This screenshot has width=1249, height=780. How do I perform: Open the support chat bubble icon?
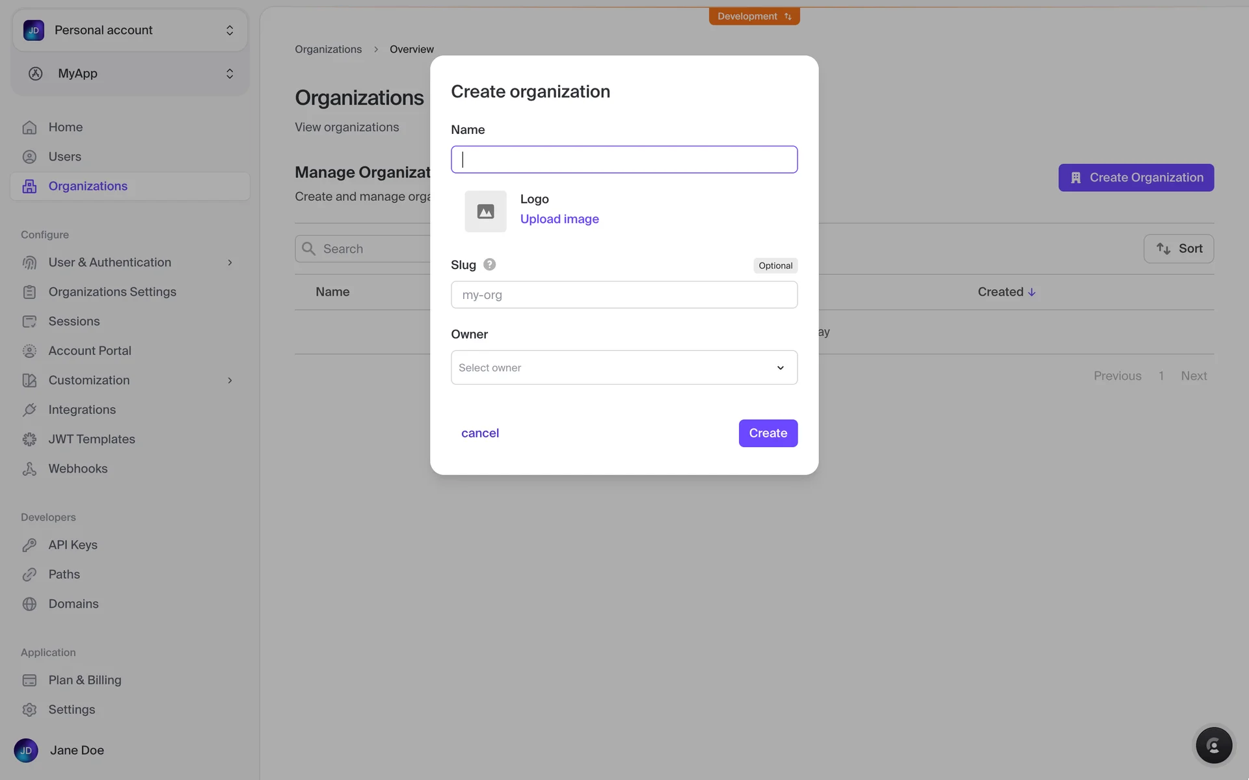(1213, 745)
